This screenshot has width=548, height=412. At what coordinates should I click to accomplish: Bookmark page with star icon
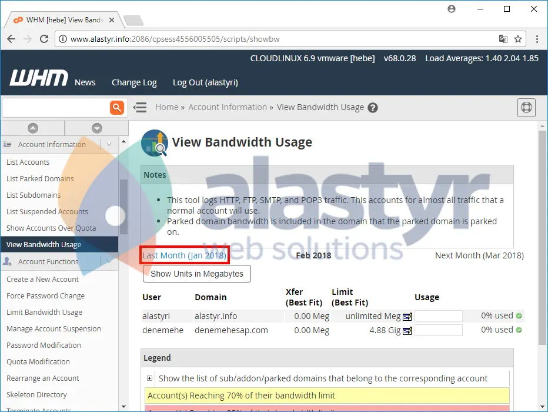click(518, 39)
